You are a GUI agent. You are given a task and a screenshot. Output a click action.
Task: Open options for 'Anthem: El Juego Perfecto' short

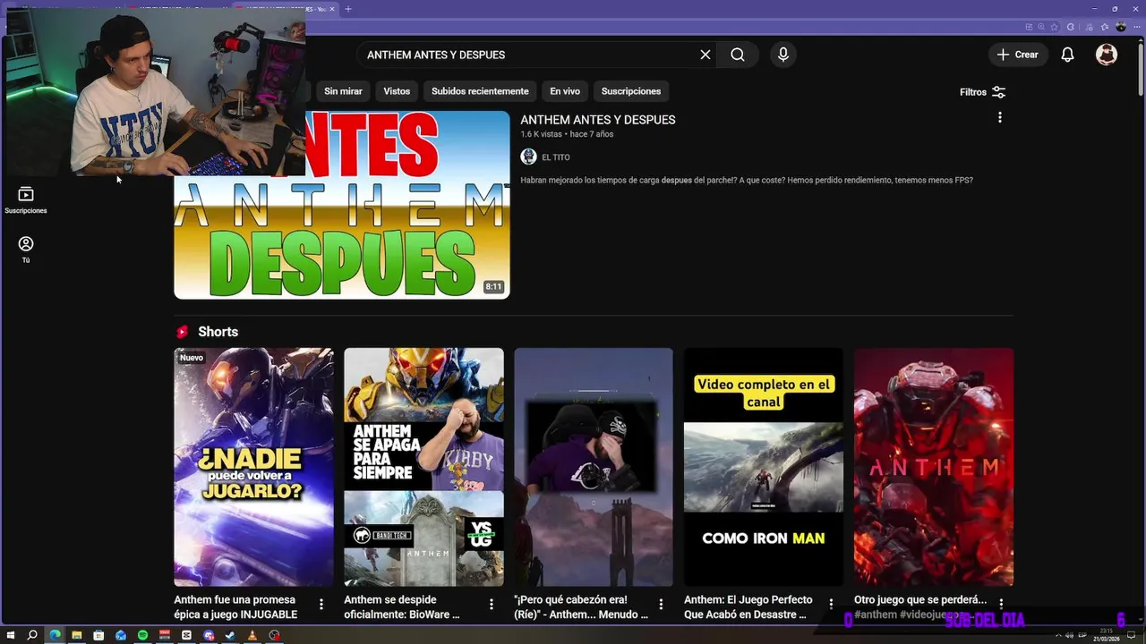[x=831, y=605]
